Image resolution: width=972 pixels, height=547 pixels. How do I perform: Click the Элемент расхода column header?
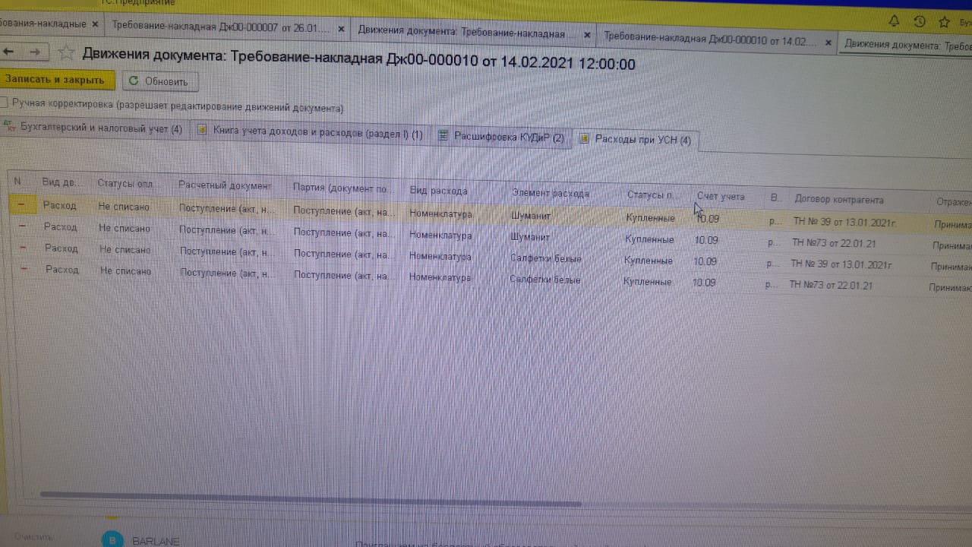click(x=551, y=193)
